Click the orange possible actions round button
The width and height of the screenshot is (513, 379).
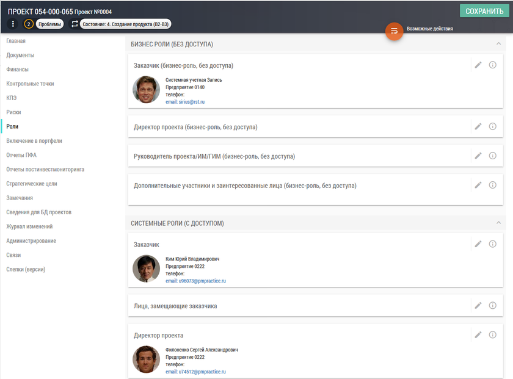(394, 31)
